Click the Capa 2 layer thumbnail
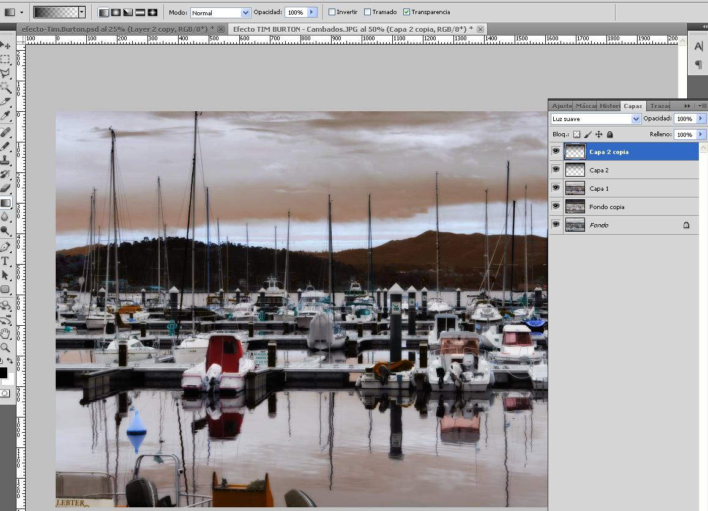This screenshot has height=511, width=708. click(x=575, y=170)
